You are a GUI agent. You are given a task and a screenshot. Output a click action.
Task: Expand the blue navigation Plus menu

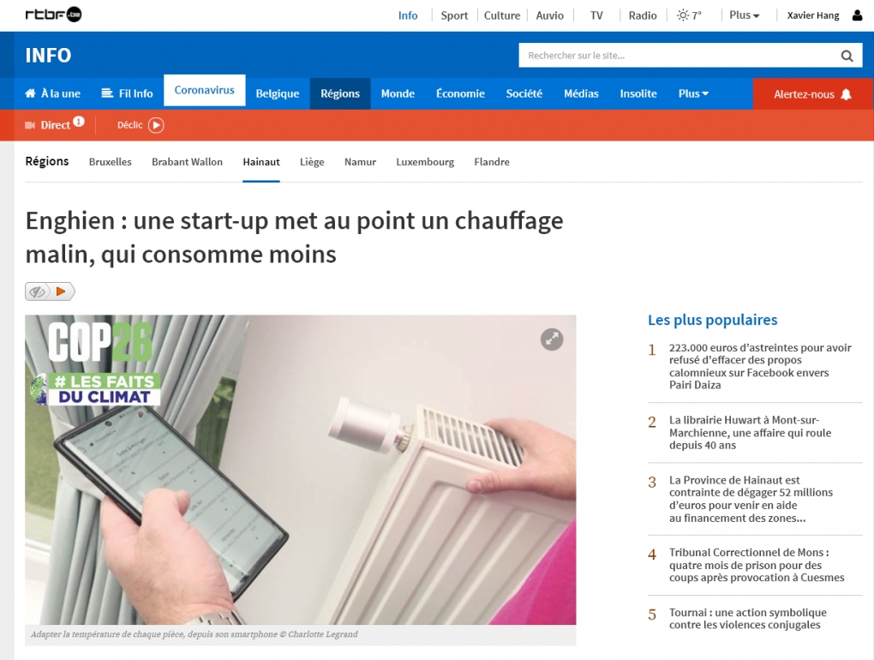point(693,93)
